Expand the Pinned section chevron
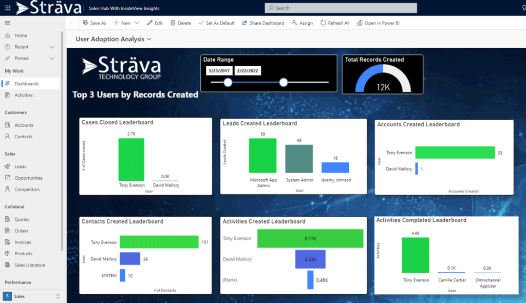This screenshot has width=526, height=303. click(52, 59)
